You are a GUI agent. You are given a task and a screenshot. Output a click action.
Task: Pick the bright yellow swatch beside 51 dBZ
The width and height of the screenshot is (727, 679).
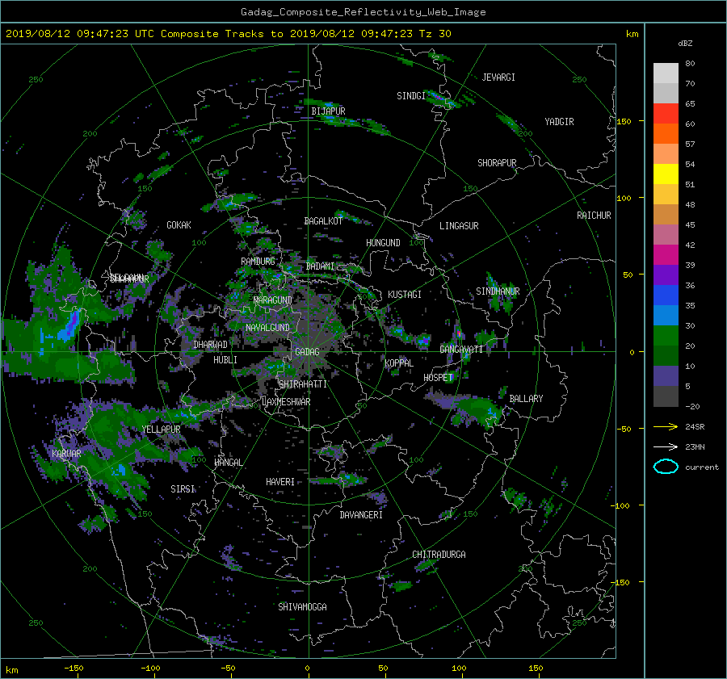(666, 174)
